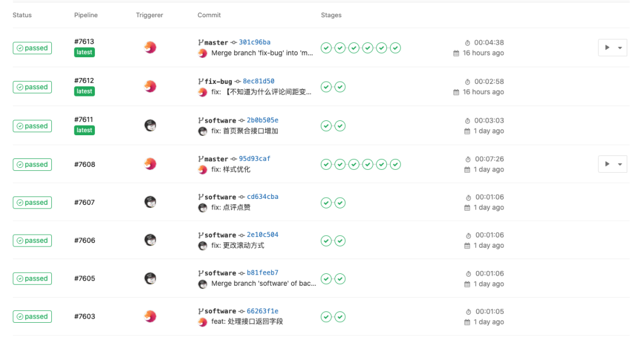The image size is (644, 343).
Task: Open commit message 'Merge branch 'fix-bug' into 'm...'
Action: click(x=262, y=53)
